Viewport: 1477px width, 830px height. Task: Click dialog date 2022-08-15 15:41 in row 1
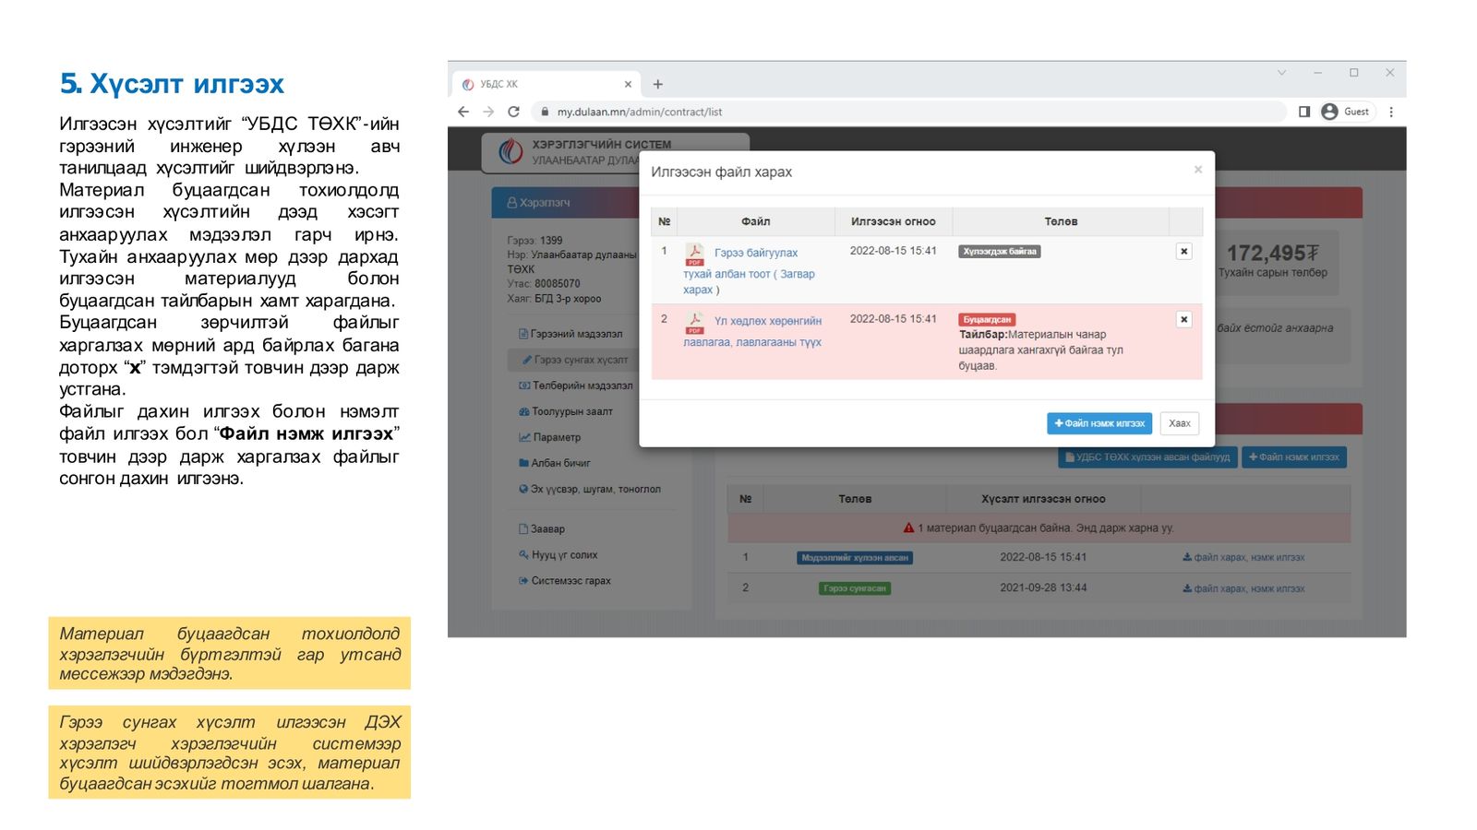point(893,251)
